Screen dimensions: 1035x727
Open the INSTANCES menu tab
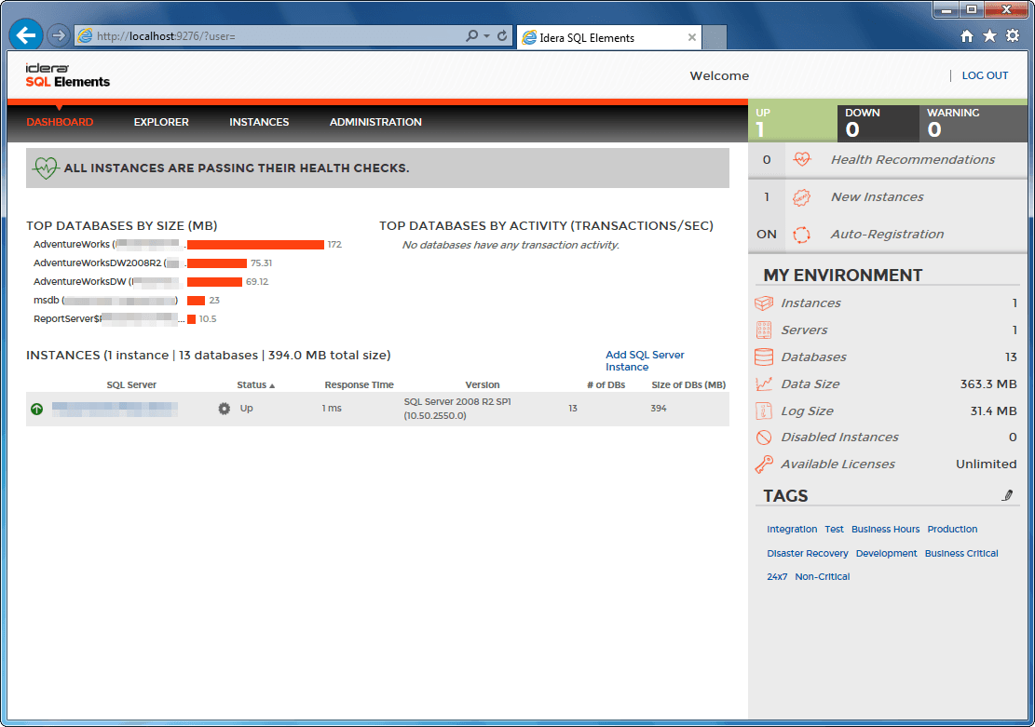[259, 122]
